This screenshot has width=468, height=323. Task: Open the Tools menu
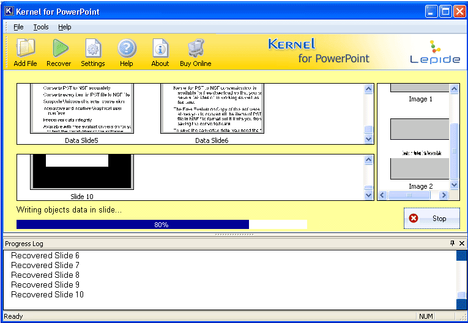pos(41,27)
